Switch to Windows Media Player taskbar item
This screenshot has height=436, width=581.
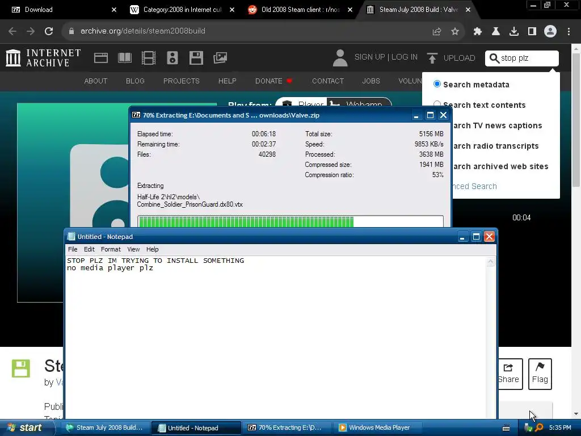coord(377,428)
